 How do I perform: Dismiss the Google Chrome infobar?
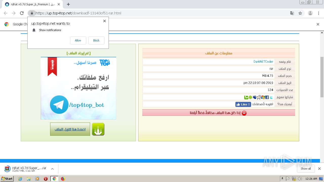(x=318, y=24)
